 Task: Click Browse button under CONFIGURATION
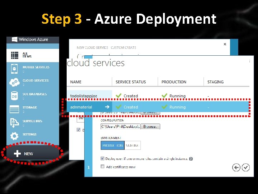pyautogui.click(x=150, y=126)
